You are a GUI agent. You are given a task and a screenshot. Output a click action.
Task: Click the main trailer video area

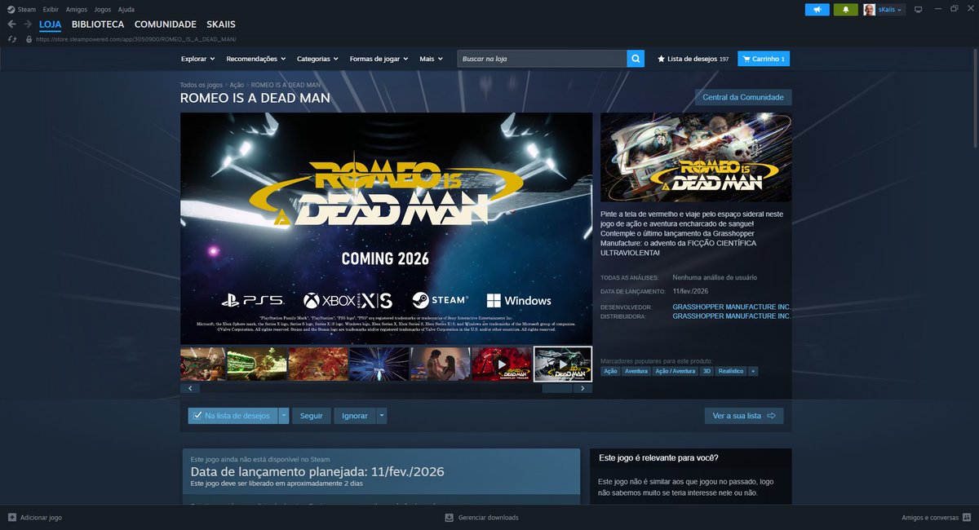[386, 228]
